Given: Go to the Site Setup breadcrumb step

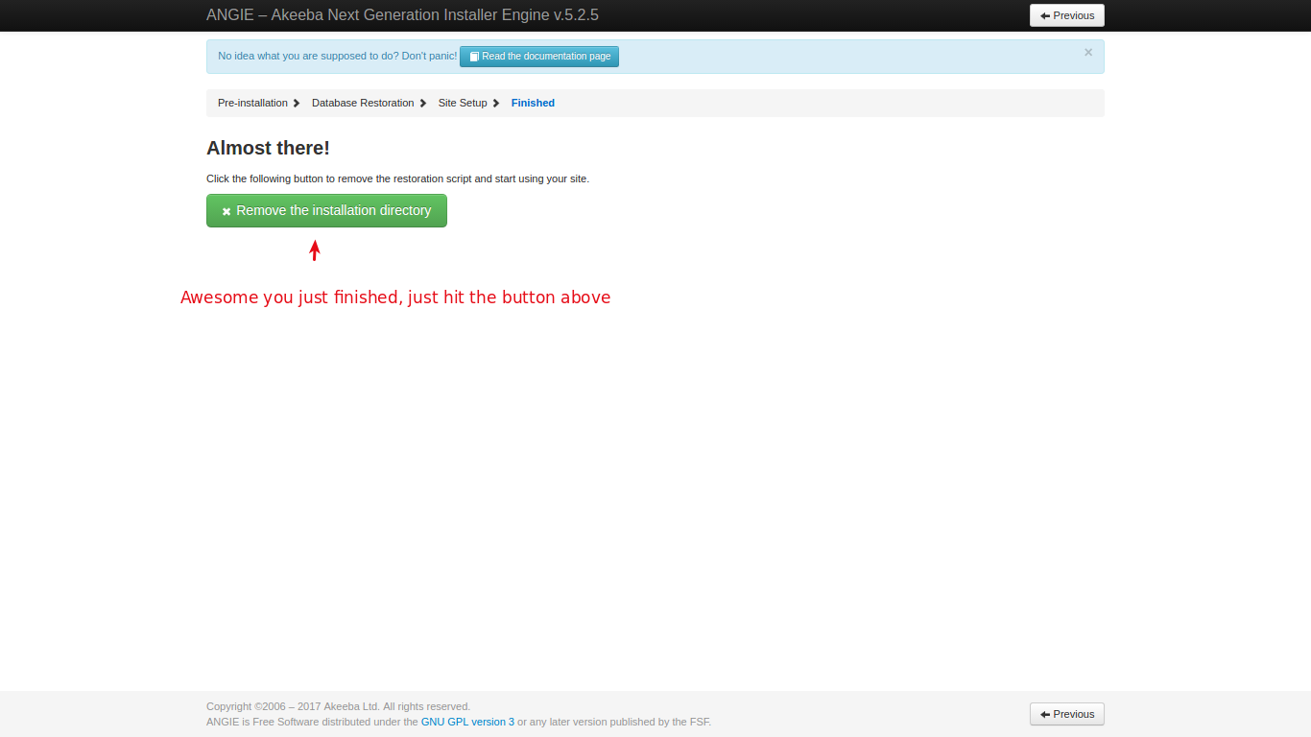Looking at the screenshot, I should click(x=463, y=103).
